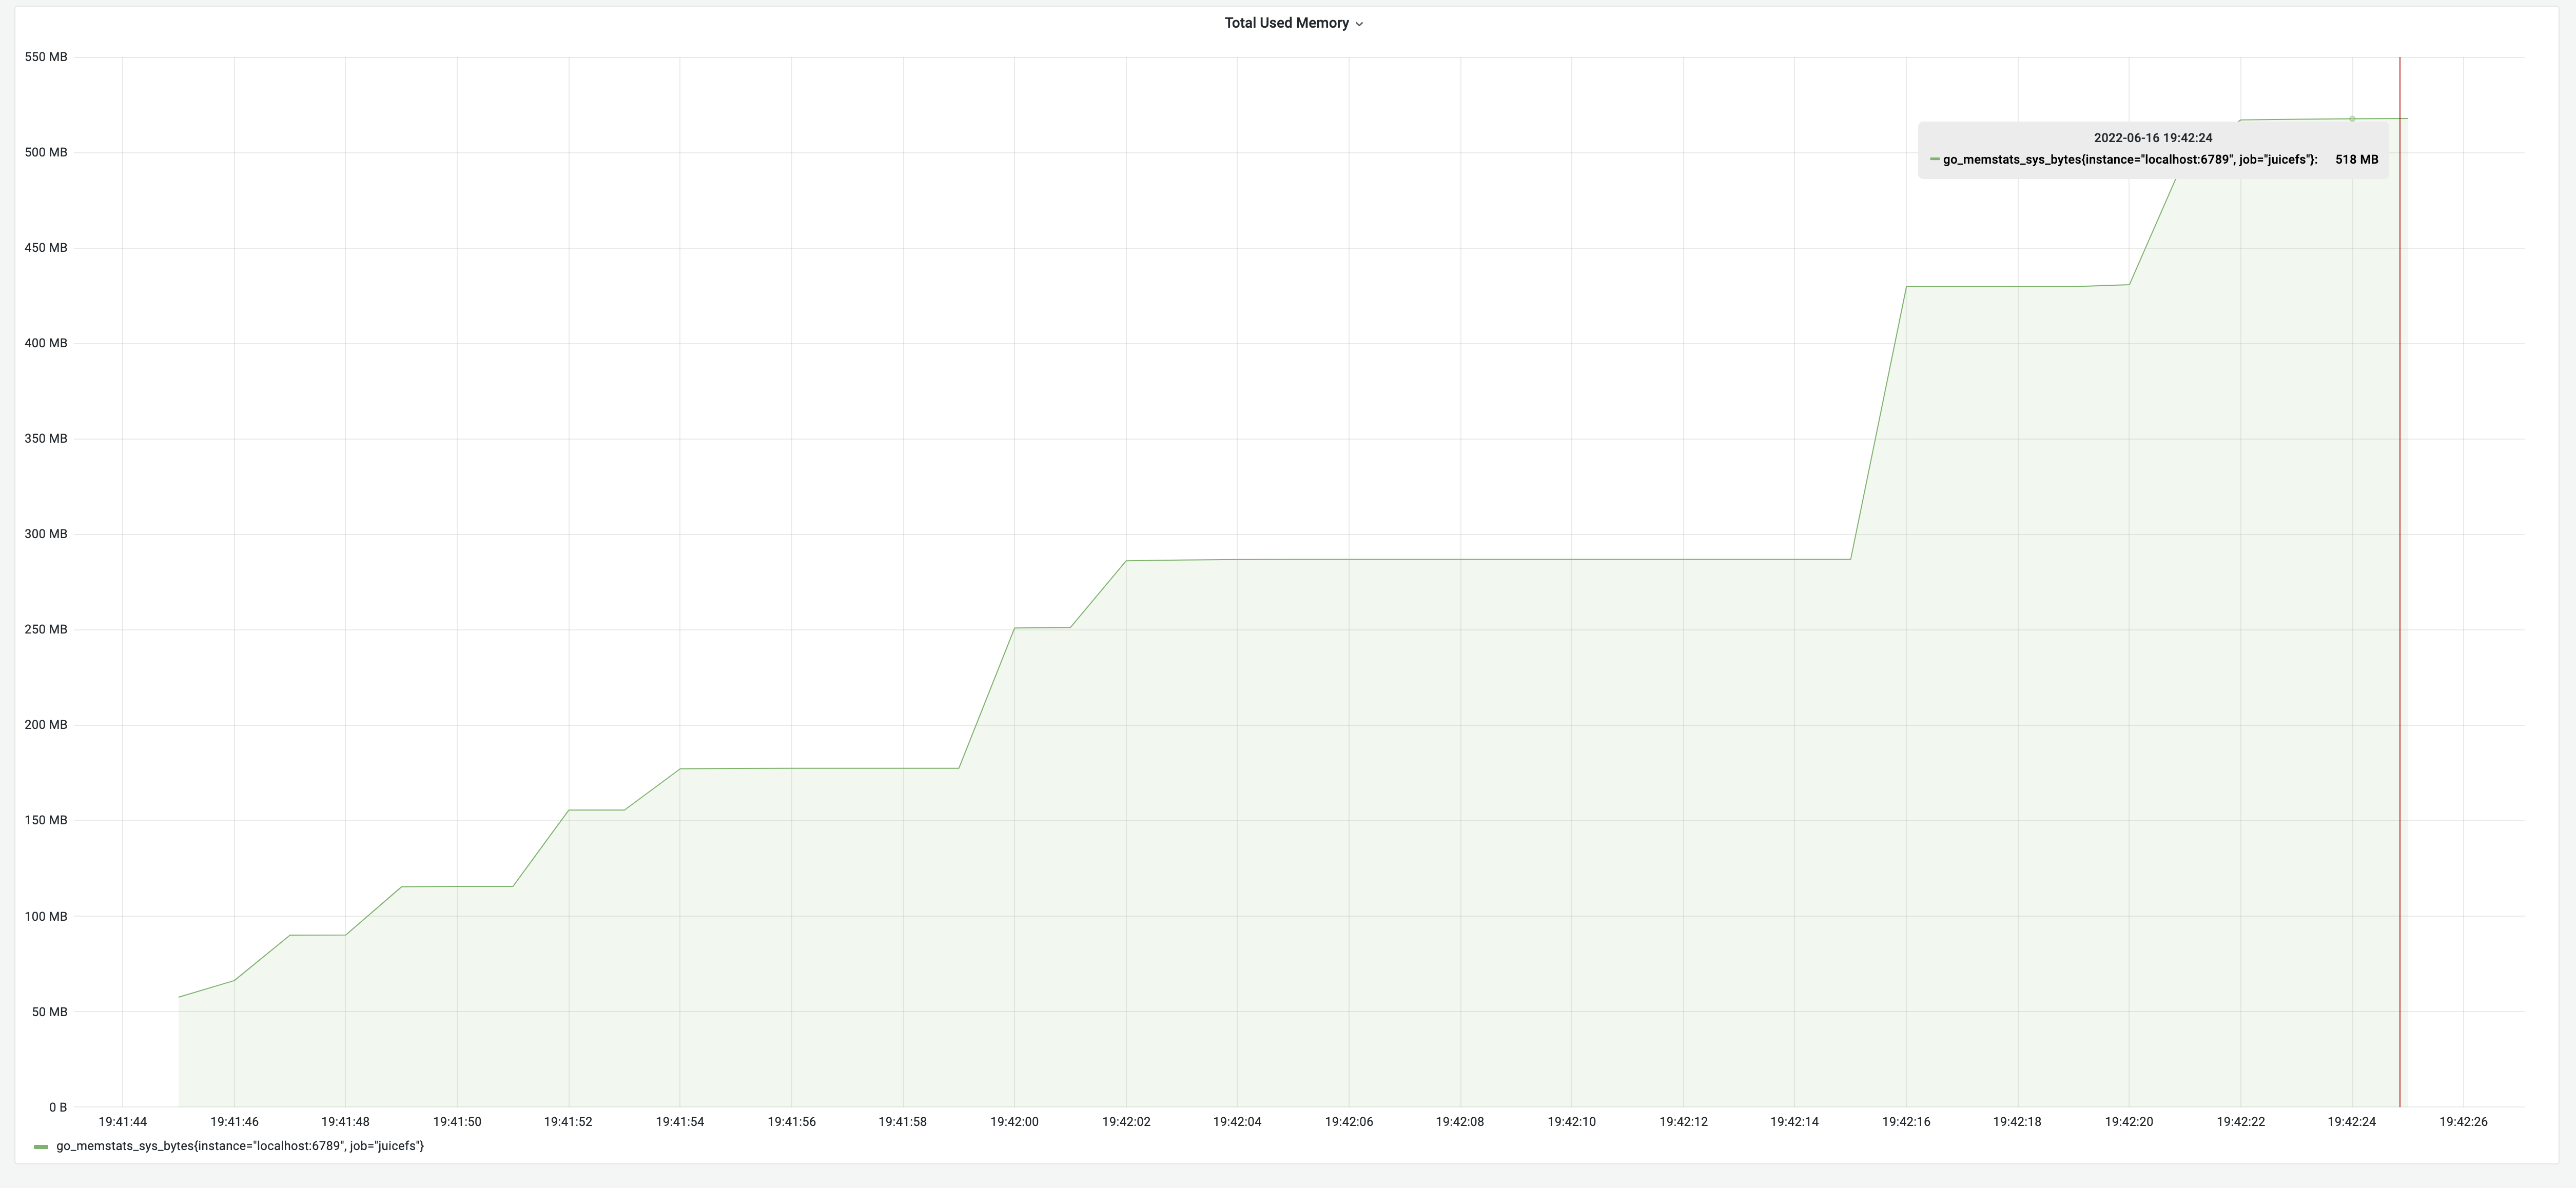Click the tooltip series name go_memstats_sys_bytes
Screen dimensions: 2576x1188
tap(2130, 160)
